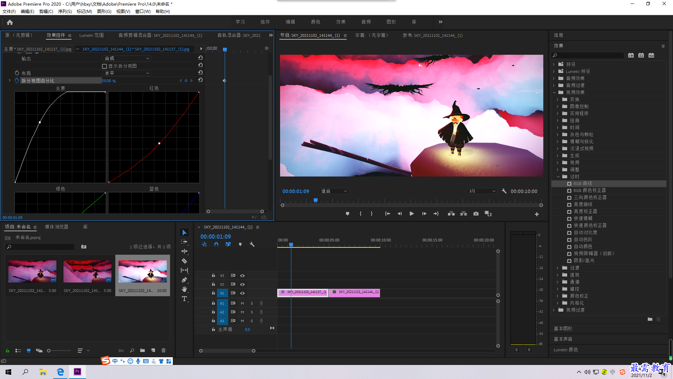Screen dimensions: 673x379
Task: Select the Ripple Edit tool
Action: 184,251
